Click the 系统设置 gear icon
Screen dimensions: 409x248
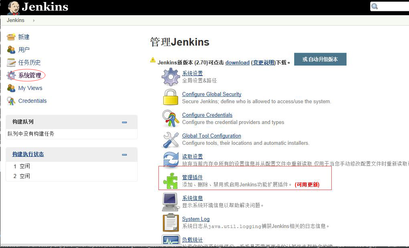170,77
